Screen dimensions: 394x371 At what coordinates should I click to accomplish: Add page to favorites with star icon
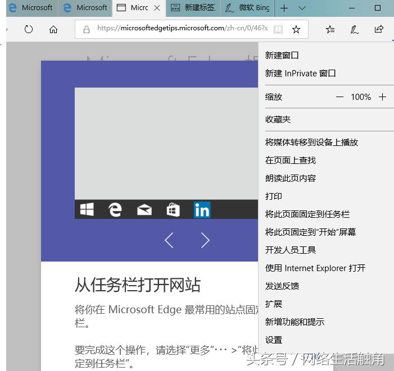pos(296,29)
